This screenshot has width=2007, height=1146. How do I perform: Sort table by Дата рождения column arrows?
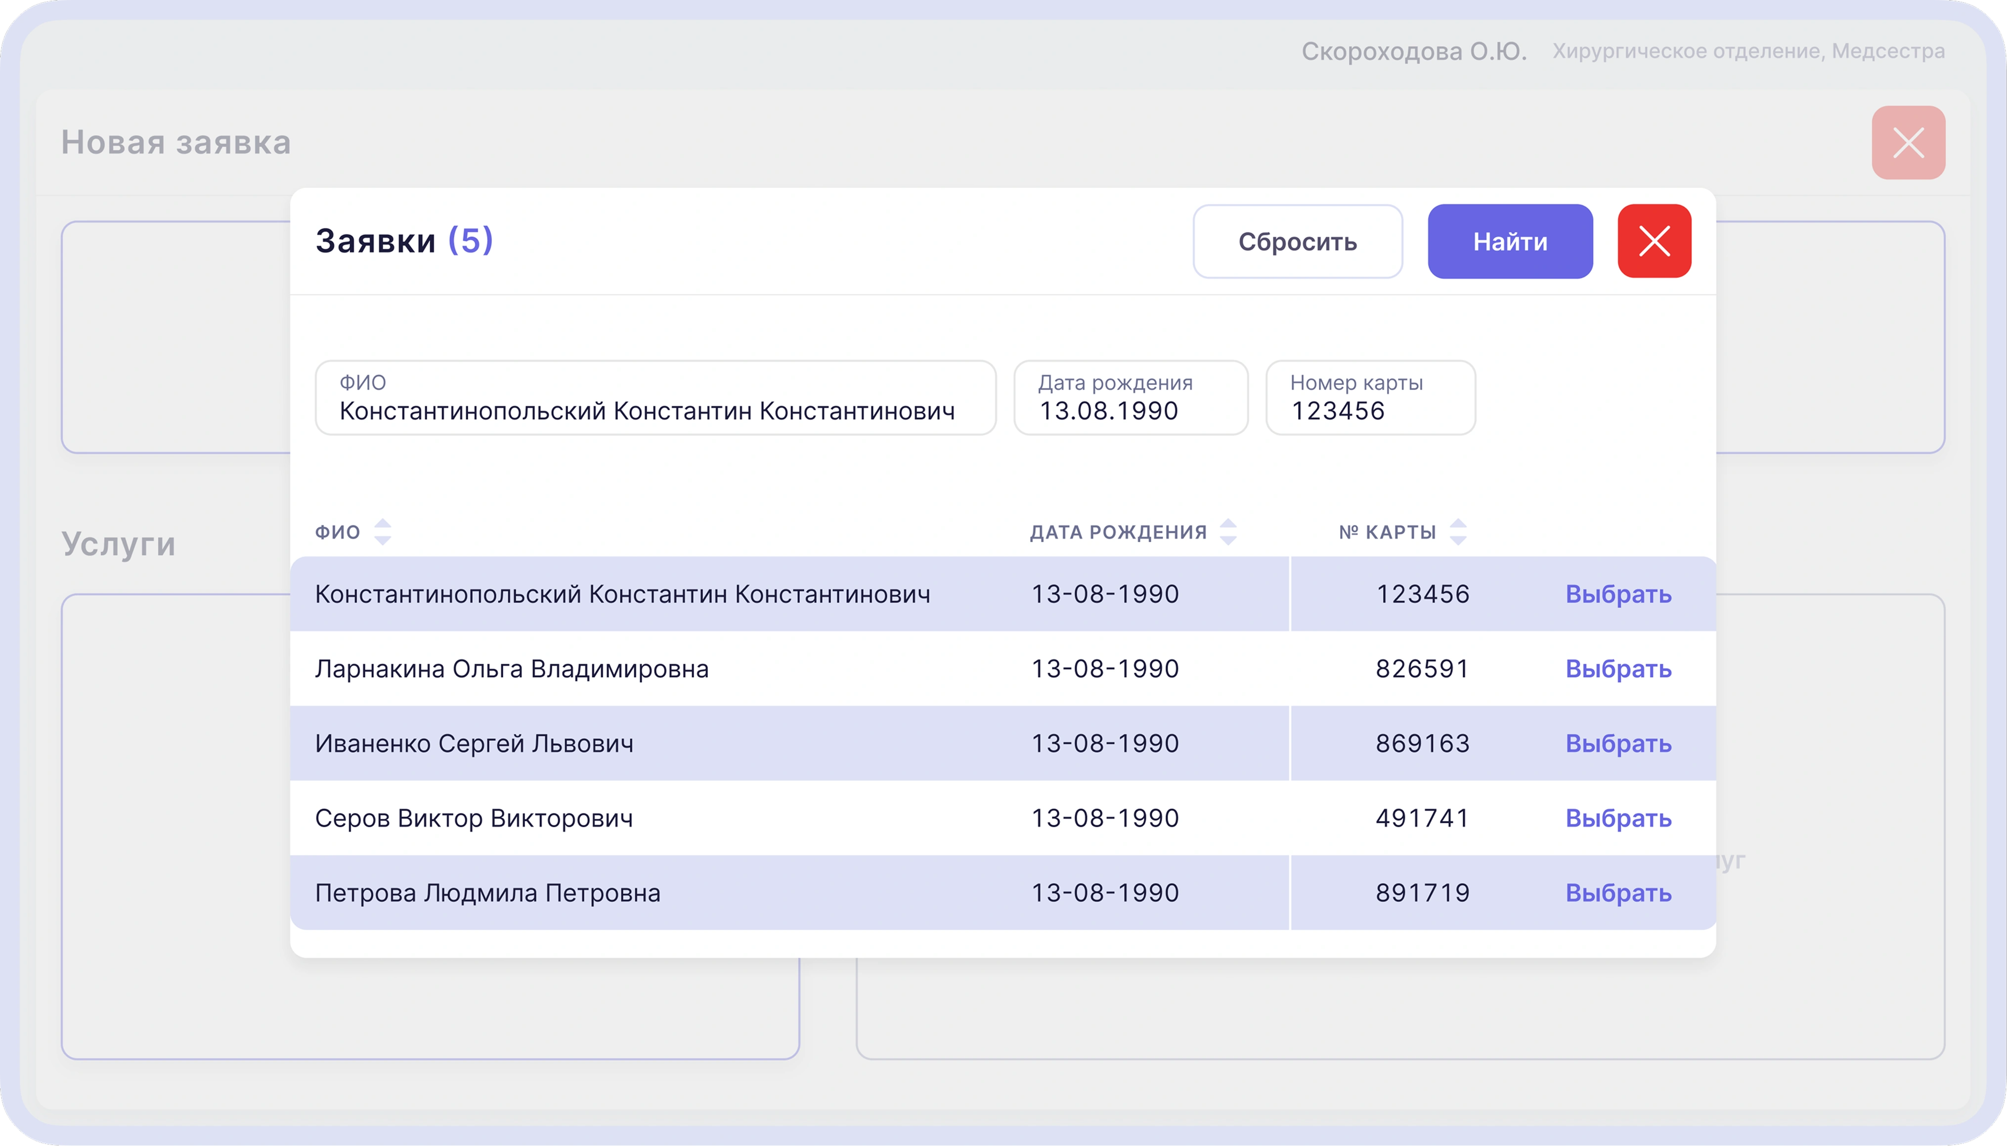click(1228, 532)
